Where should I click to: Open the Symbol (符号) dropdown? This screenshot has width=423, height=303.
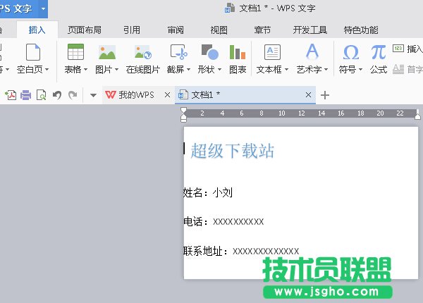(x=350, y=70)
